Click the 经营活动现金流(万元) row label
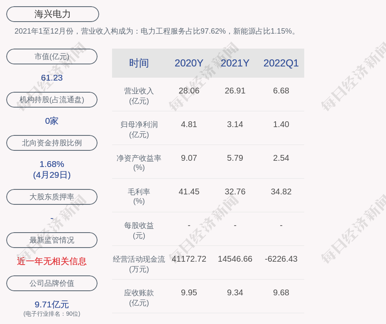Viewport: 386px width, 324px height. (x=139, y=264)
